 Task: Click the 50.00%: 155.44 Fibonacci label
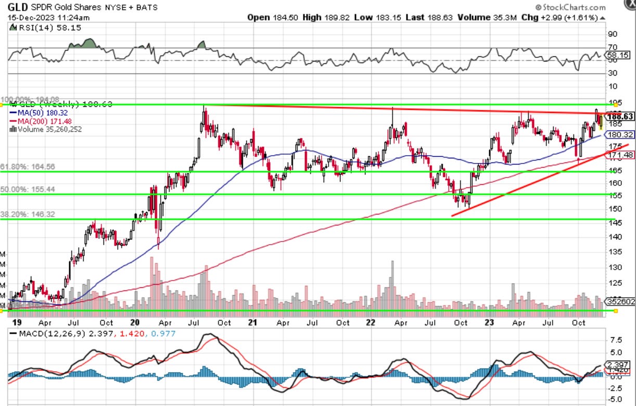pyautogui.click(x=27, y=191)
